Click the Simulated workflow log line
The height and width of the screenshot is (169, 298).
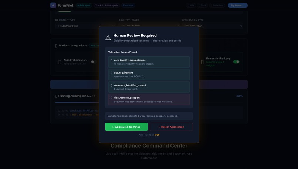[x=78, y=111]
